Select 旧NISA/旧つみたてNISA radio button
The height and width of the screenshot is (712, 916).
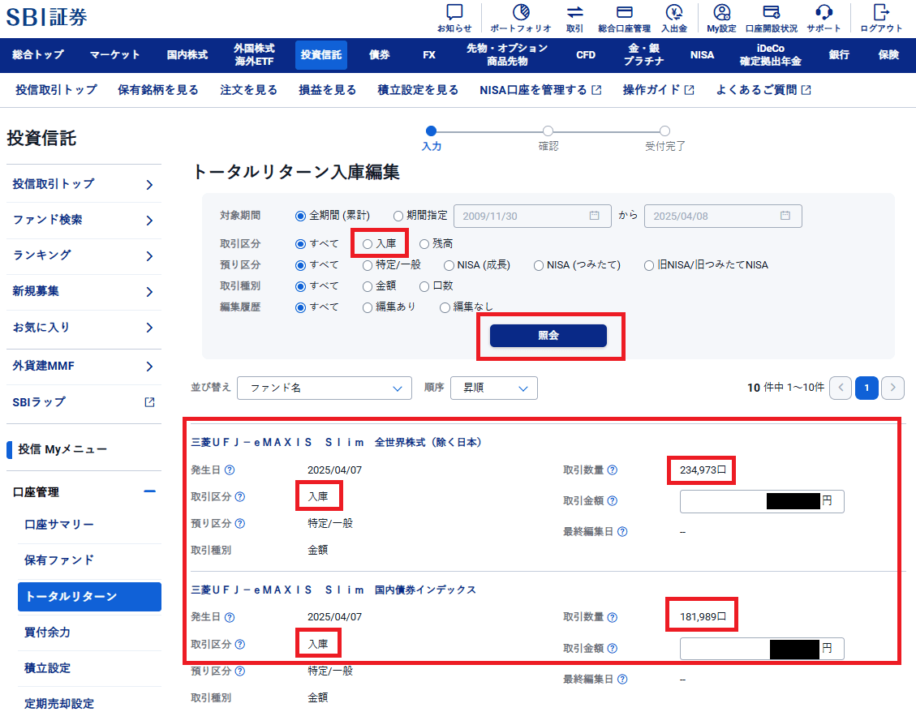648,266
